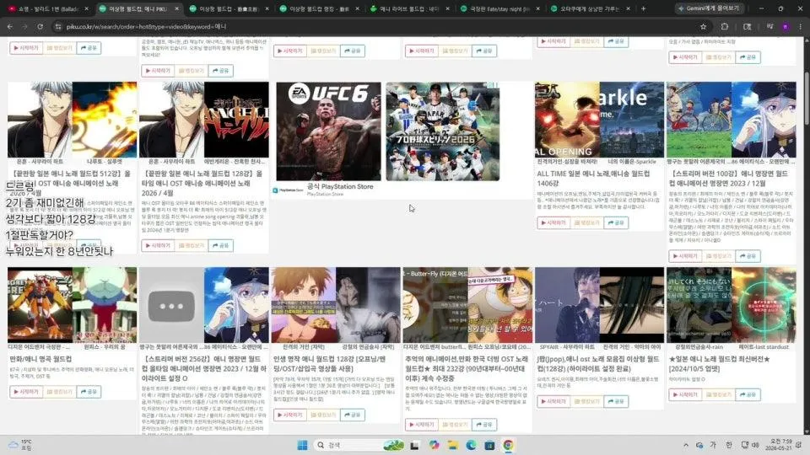Open the '너의 이름은-Sparkle' thumbnail
Viewport: 810px width, 455px height.
click(631, 119)
